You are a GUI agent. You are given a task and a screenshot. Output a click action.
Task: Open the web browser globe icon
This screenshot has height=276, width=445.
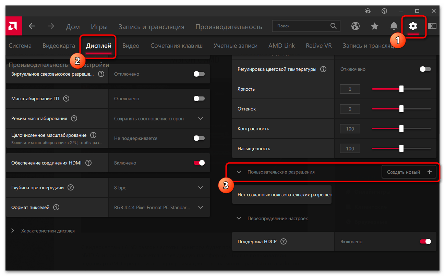[x=356, y=26]
